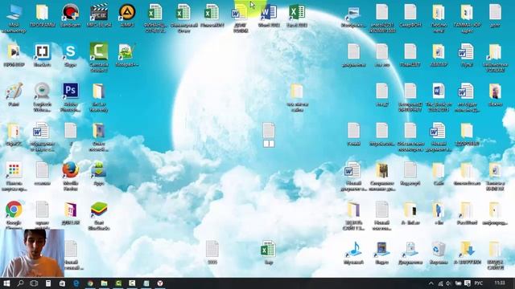515x289 pixels.
Task: Click the webcam overlay thumbnail
Action: (32, 253)
